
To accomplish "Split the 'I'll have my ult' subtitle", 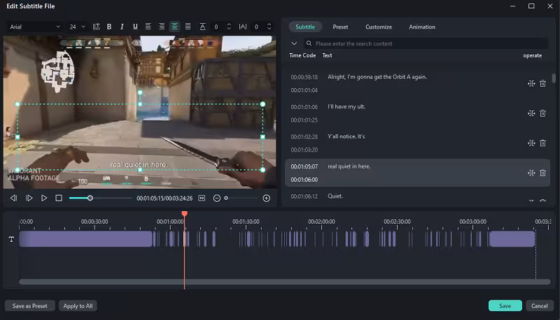I will click(x=531, y=113).
